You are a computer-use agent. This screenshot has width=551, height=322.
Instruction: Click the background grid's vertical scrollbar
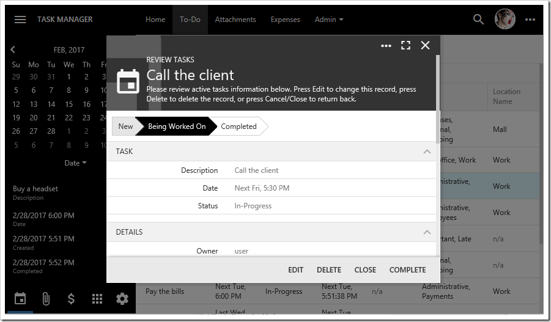[x=541, y=153]
